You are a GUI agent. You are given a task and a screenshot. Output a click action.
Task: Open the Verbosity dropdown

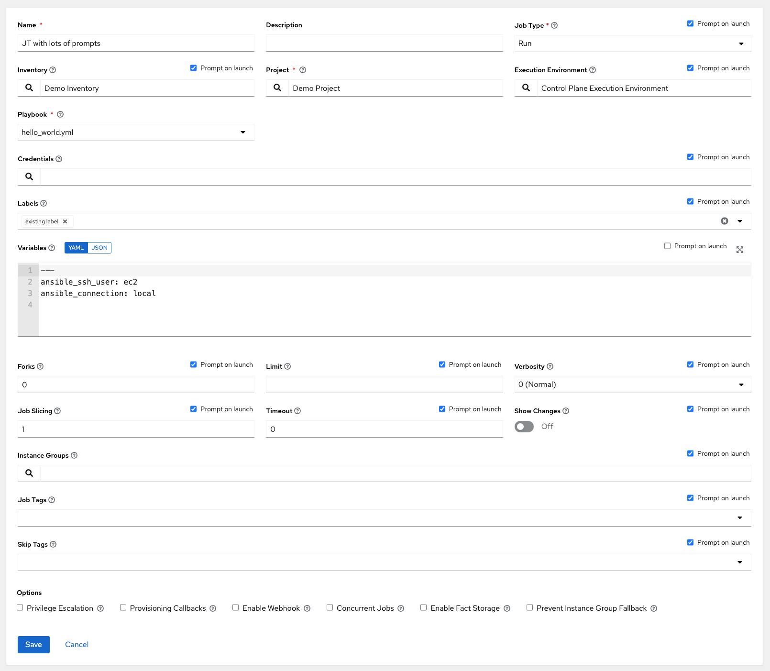[741, 384]
